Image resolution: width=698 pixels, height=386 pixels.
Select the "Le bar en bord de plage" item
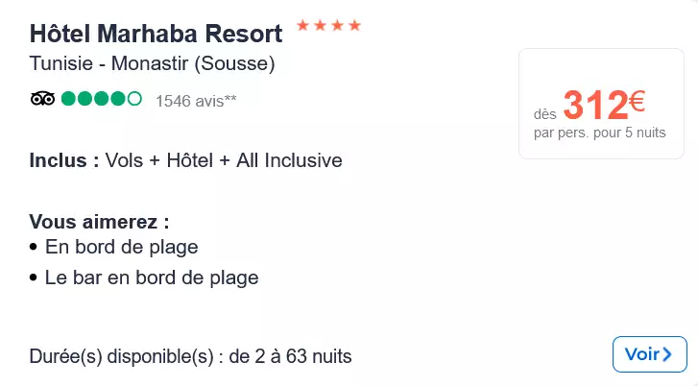coord(152,278)
